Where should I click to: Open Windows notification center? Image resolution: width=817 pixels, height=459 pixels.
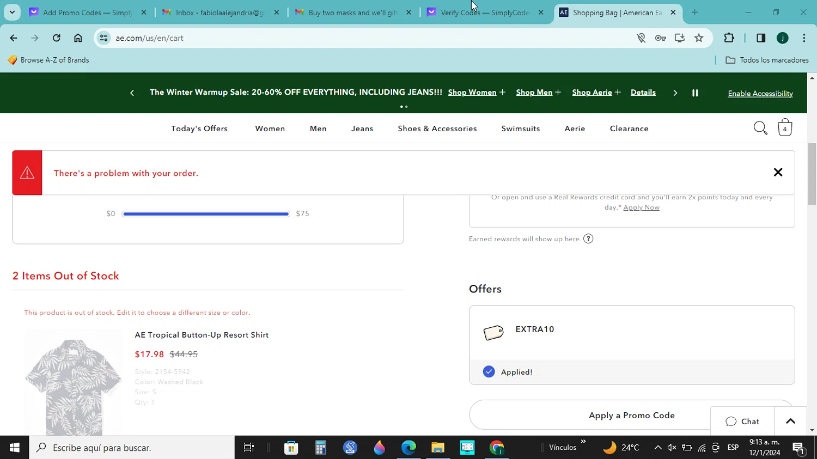(799, 448)
